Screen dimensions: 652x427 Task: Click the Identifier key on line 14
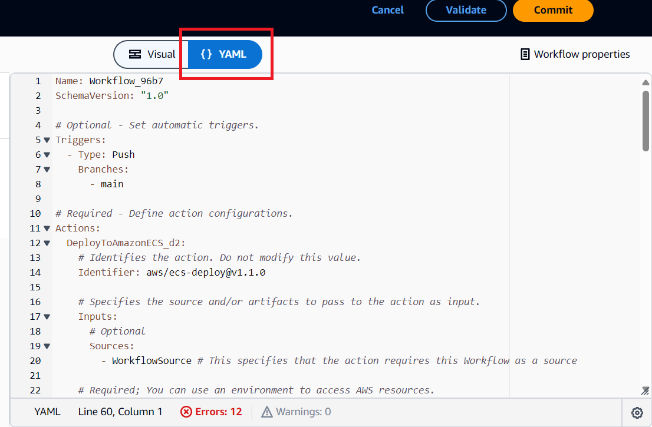click(107, 273)
